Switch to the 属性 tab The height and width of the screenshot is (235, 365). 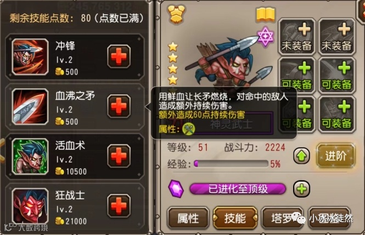(x=188, y=218)
